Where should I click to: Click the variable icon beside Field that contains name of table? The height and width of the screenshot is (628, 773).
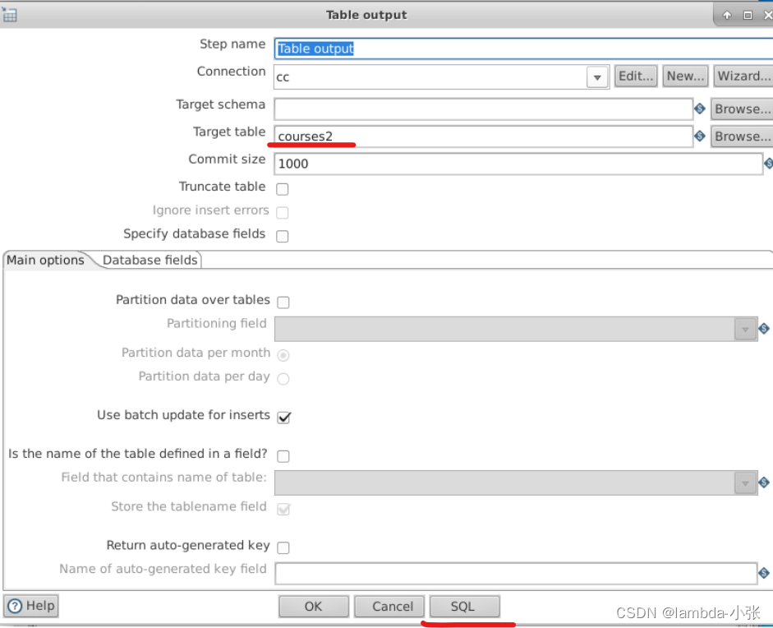pyautogui.click(x=764, y=482)
